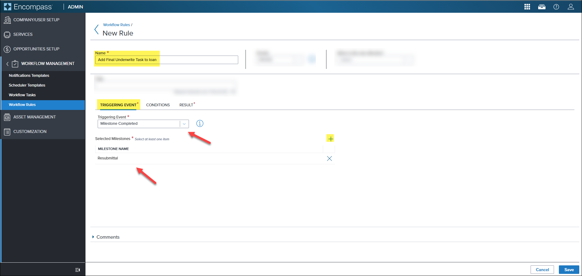This screenshot has height=276, width=582.
Task: Open the Triggering Event dropdown
Action: tap(184, 124)
